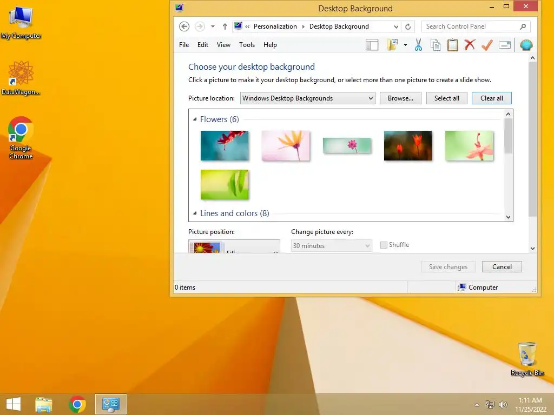This screenshot has height=415, width=554.
Task: Open the window system menu icon in title bar
Action: coord(180,8)
